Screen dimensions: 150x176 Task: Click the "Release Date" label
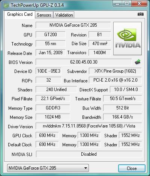pyautogui.click(x=20, y=53)
